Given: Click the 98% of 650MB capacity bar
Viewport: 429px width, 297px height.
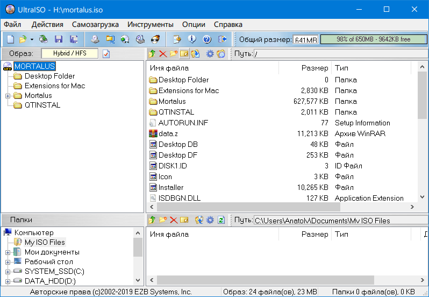Looking at the screenshot, I should 373,39.
